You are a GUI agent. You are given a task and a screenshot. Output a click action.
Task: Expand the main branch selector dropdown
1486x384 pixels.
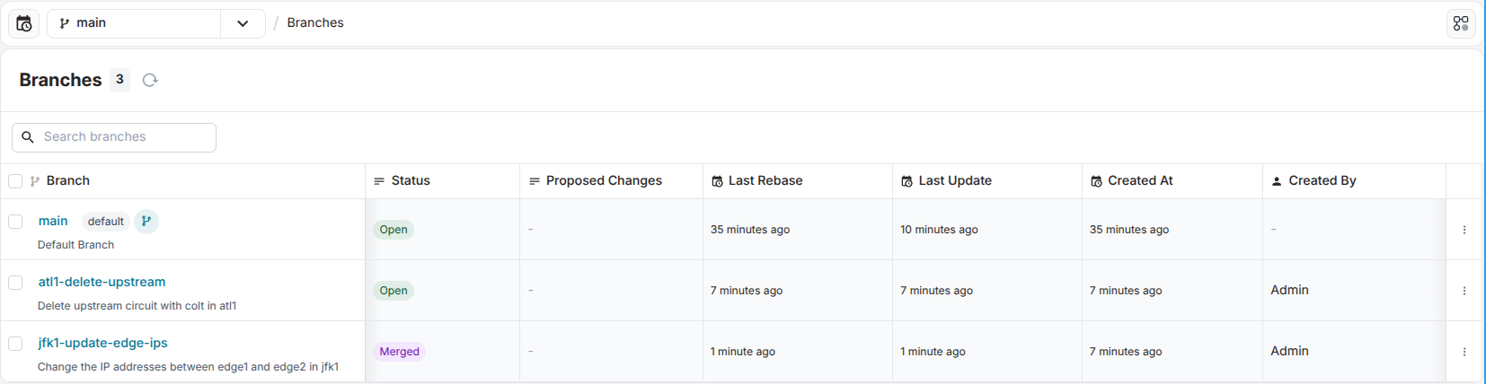pyautogui.click(x=243, y=23)
